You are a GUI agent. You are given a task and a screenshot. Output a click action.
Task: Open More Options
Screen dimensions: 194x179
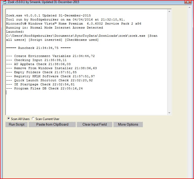[128, 124]
